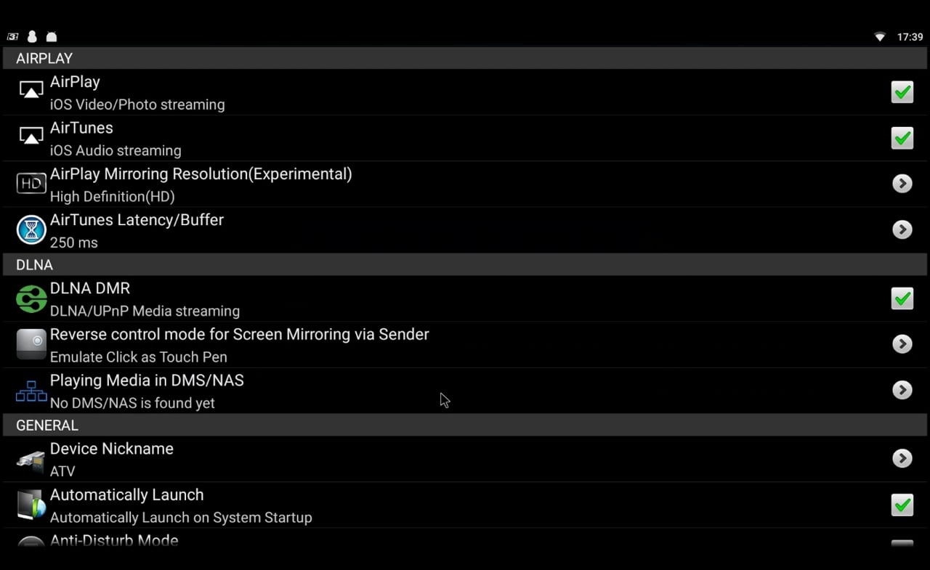Click the HD icon for Mirroring Resolution

pyautogui.click(x=31, y=183)
